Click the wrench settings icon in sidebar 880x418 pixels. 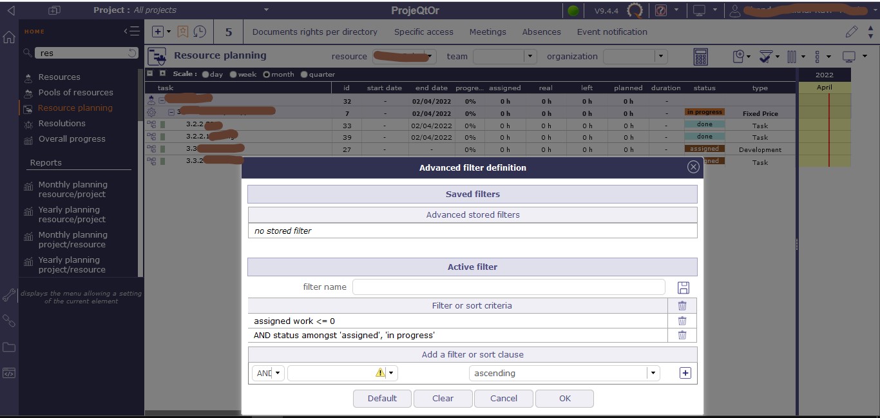point(9,295)
